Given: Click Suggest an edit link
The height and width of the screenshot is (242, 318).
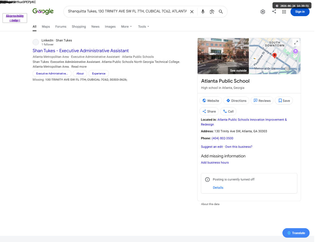Looking at the screenshot, I should click(x=212, y=147).
